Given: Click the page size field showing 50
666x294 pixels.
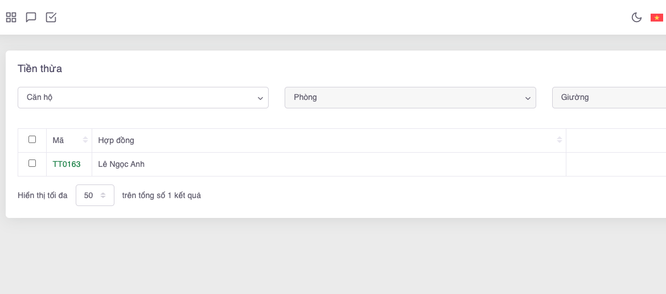Looking at the screenshot, I should [x=89, y=195].
